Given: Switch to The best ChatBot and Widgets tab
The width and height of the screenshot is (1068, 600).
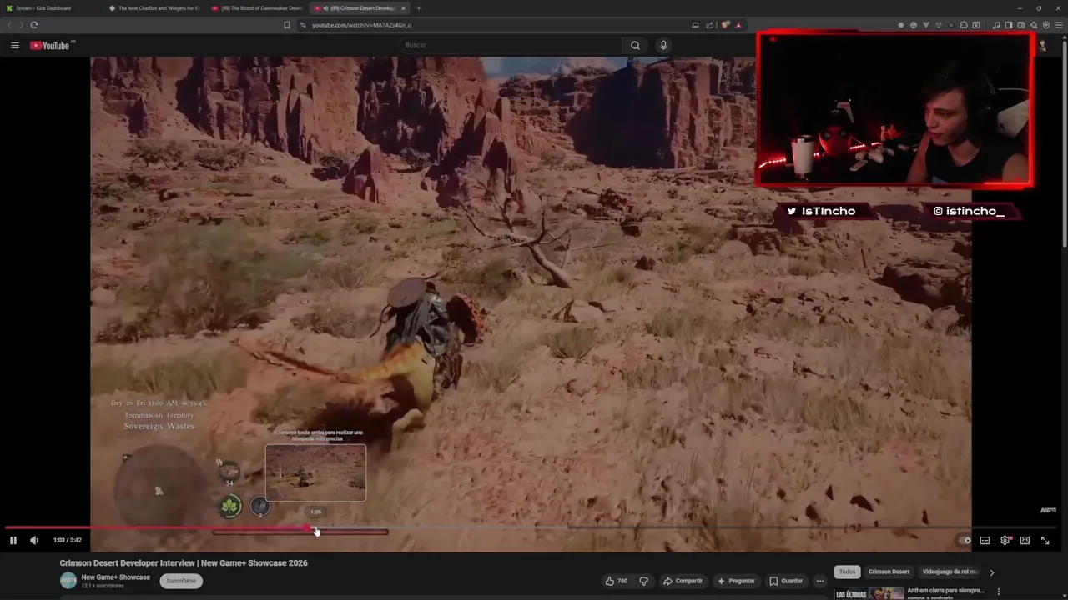Looking at the screenshot, I should (x=154, y=8).
